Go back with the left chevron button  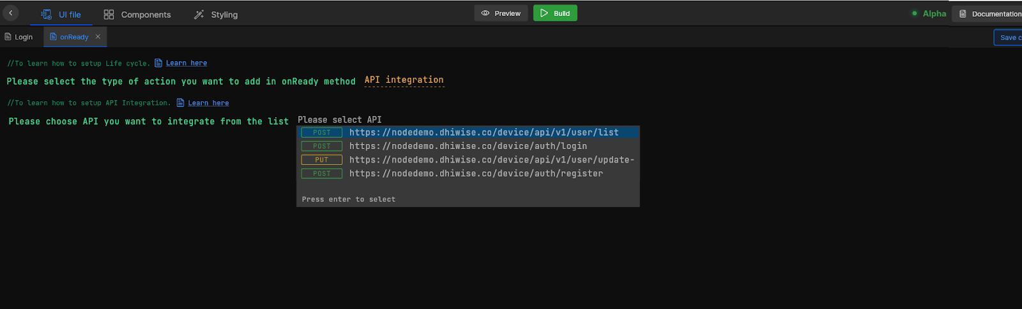(x=10, y=13)
